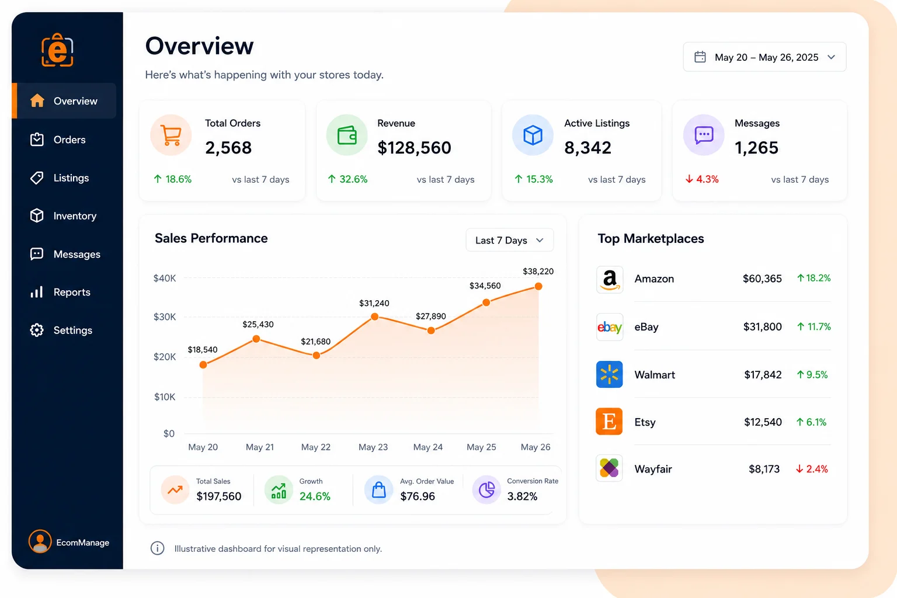This screenshot has height=598, width=897.
Task: Click the Growth 24.6% value
Action: coord(315,496)
